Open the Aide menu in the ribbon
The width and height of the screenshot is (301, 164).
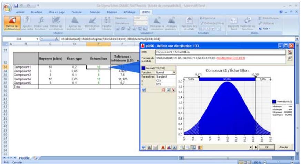pyautogui.click(x=264, y=29)
